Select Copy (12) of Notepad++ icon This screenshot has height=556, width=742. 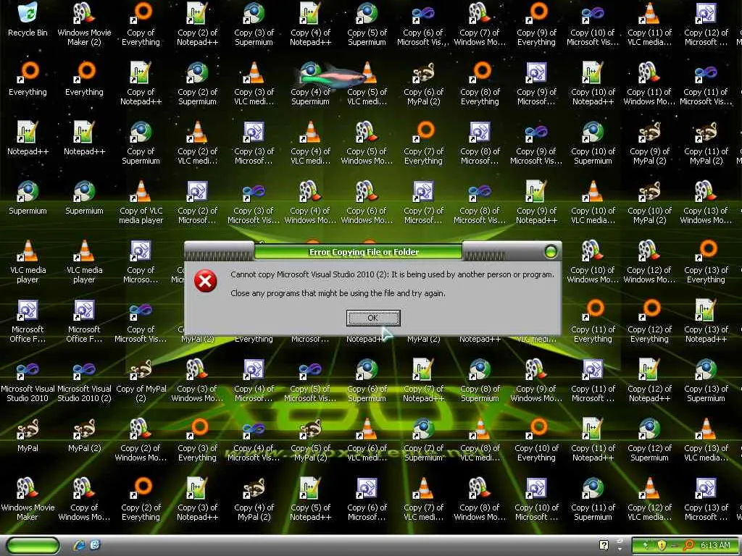[650, 381]
